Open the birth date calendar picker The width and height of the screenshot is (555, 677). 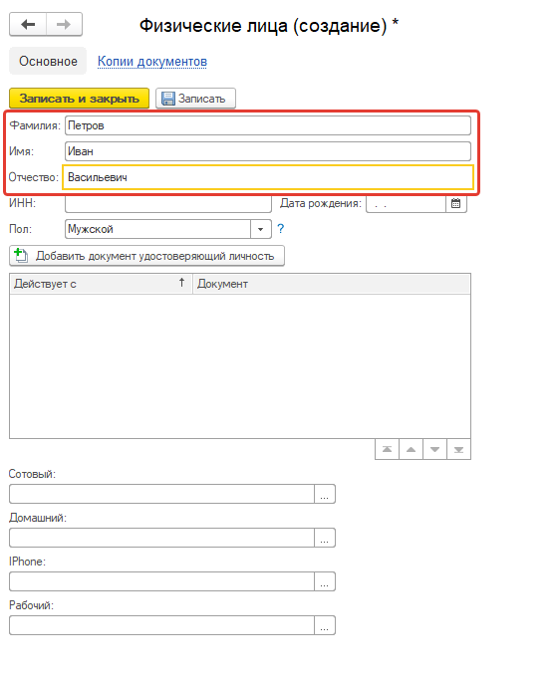(x=456, y=203)
